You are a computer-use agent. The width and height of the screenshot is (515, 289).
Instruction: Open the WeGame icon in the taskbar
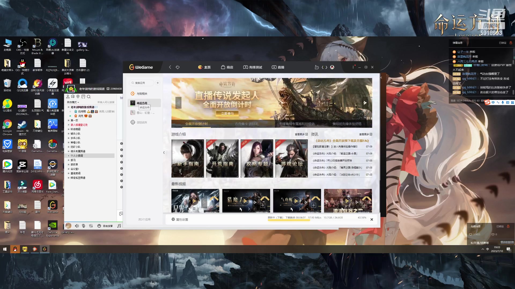[45, 249]
